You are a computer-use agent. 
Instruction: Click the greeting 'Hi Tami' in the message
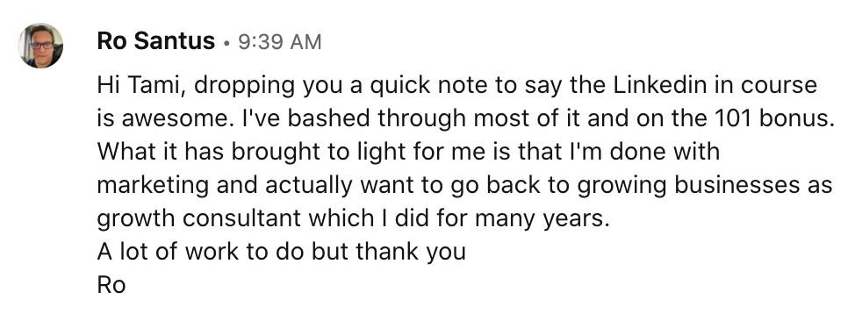tap(138, 86)
